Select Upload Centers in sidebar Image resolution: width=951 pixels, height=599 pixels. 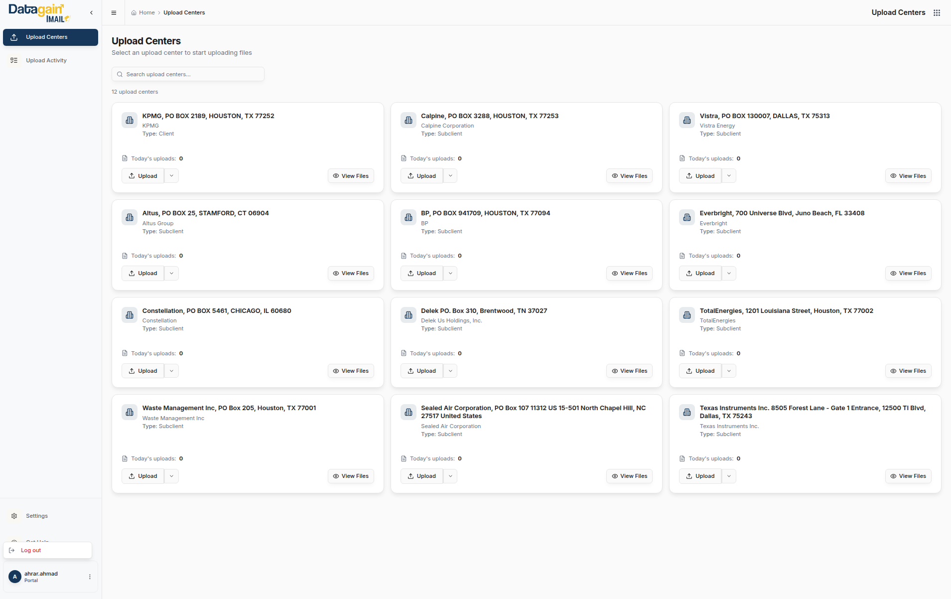point(50,37)
